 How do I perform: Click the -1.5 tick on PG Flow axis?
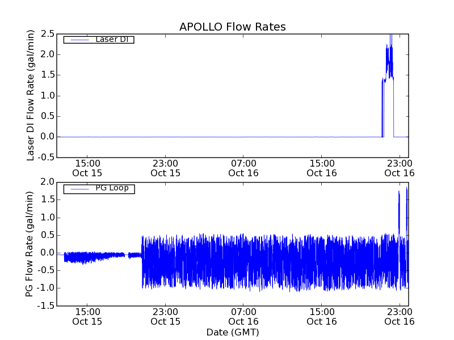click(46, 305)
